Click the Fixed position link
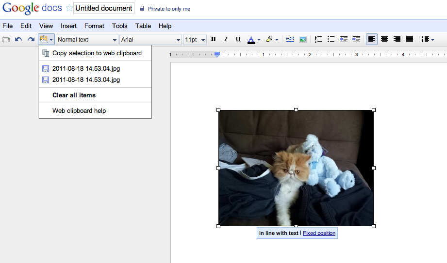This screenshot has height=263, width=447. (319, 233)
